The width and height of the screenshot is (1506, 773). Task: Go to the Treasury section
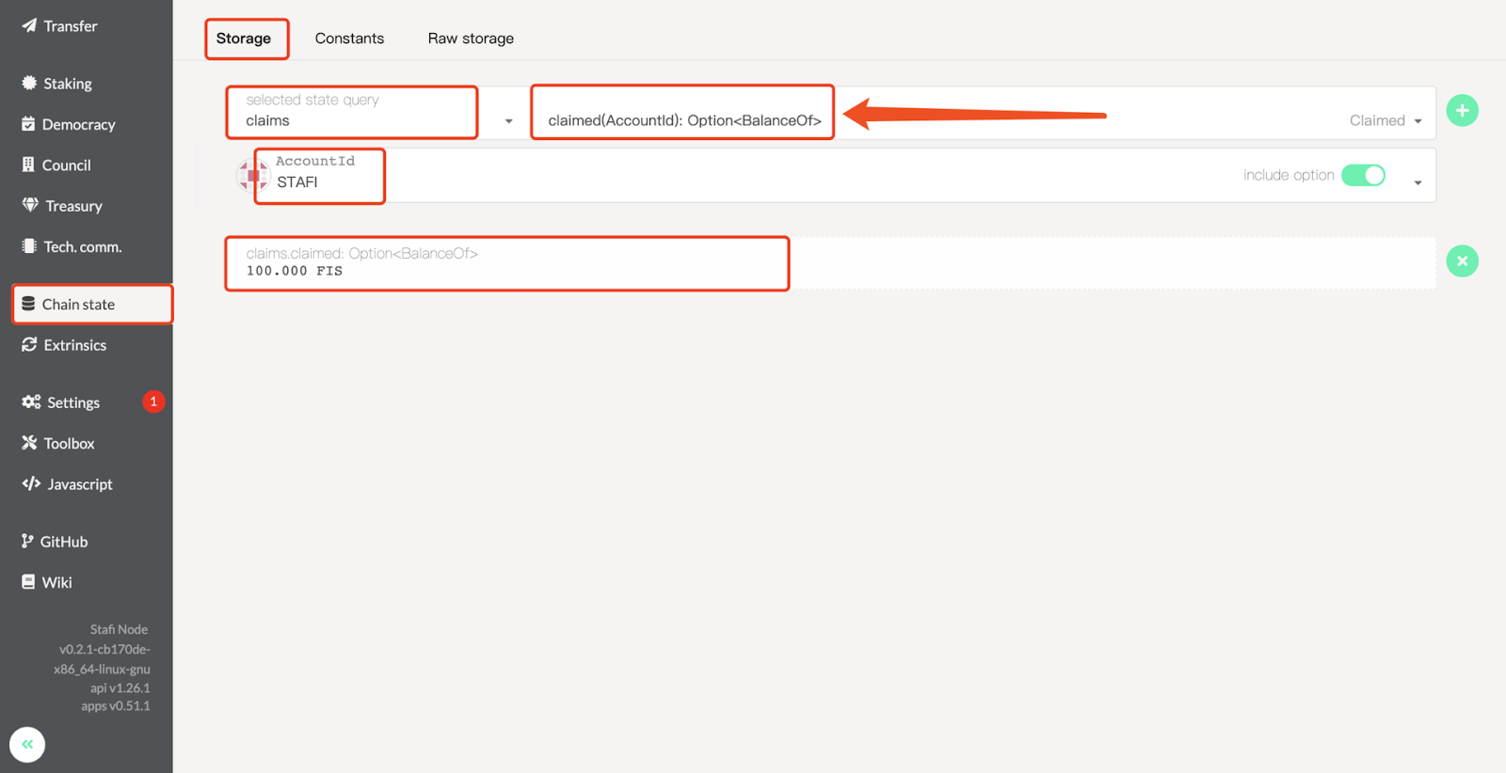pyautogui.click(x=73, y=206)
